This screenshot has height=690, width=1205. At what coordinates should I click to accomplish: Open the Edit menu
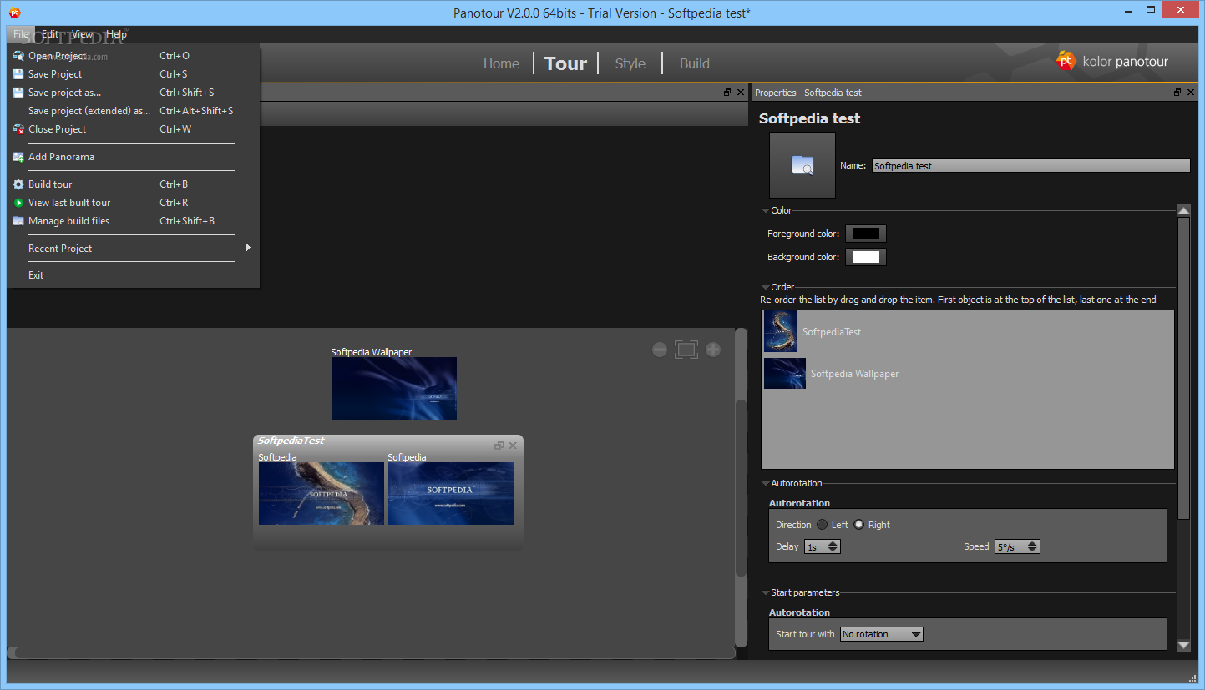click(x=50, y=34)
